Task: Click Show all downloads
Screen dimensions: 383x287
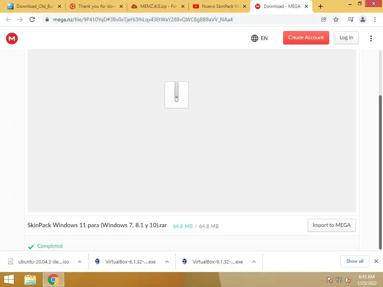Action: pyautogui.click(x=355, y=261)
